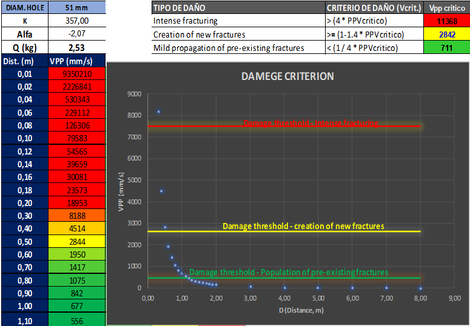Click the VPP value 30081
Image resolution: width=470 pixels, height=326 pixels.
pyautogui.click(x=77, y=177)
